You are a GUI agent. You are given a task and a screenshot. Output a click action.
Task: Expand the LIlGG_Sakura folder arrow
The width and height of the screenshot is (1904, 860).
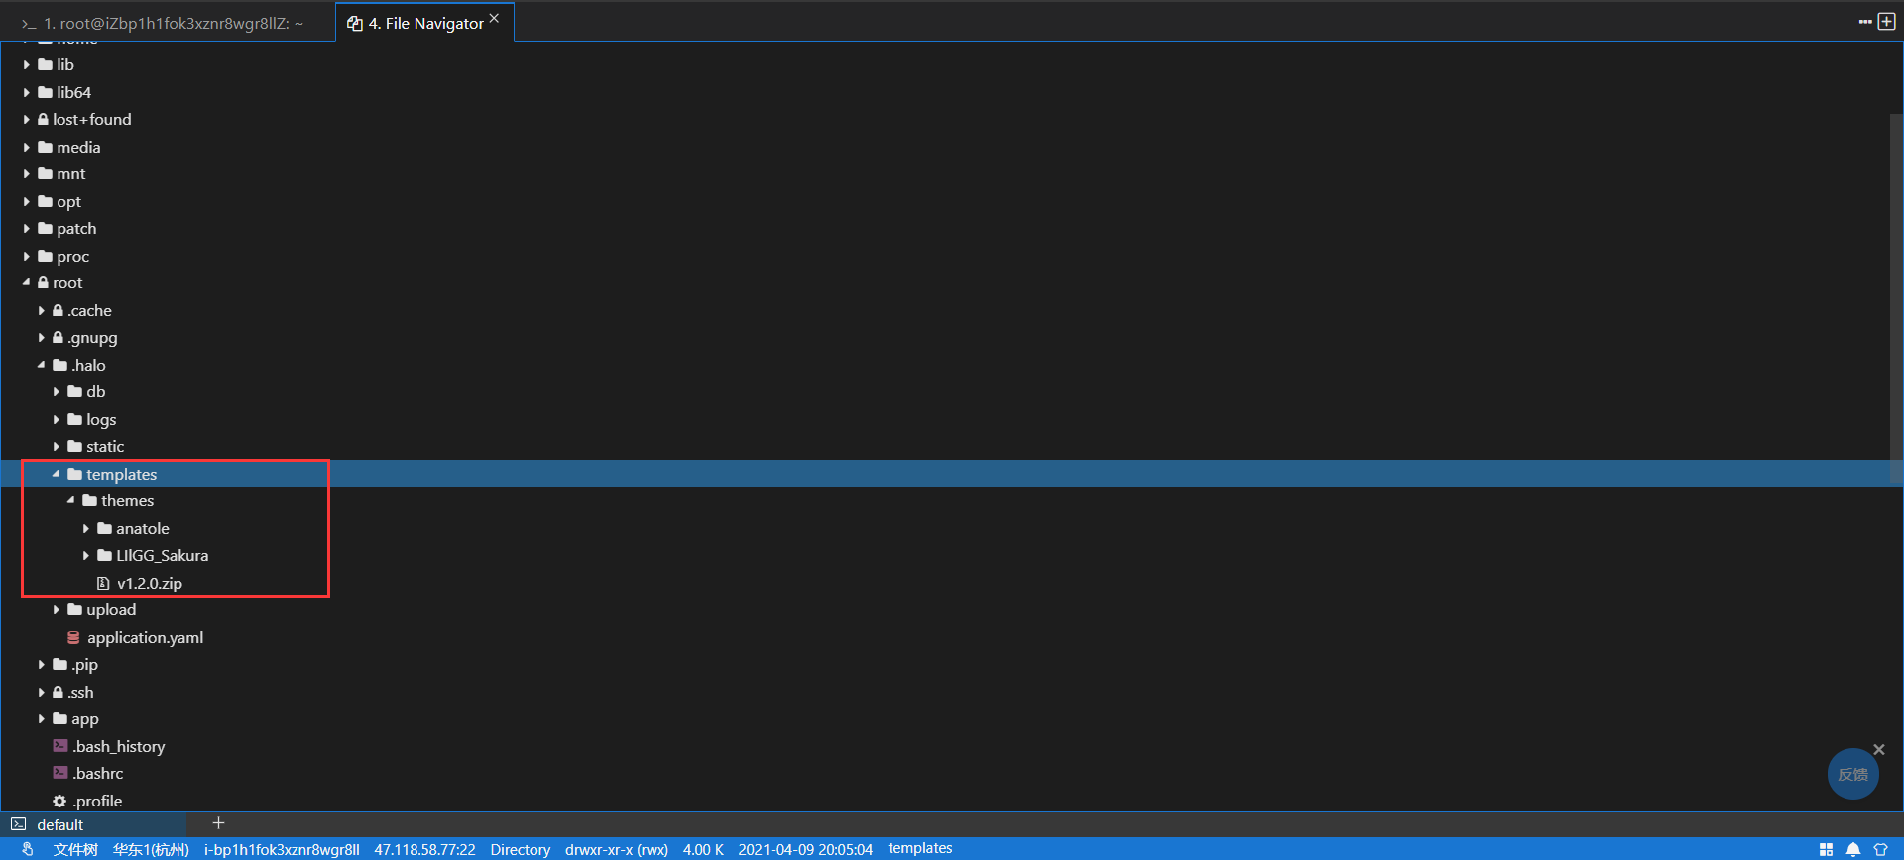[85, 555]
